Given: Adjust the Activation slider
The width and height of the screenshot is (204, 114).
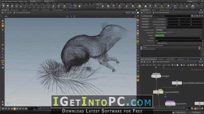Looking at the screenshot, I should (x=177, y=35).
